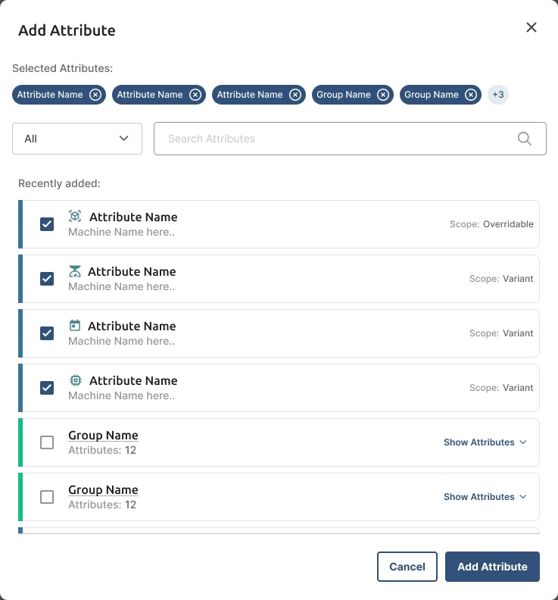
Task: Confirm with the Add Attribute button
Action: tap(492, 567)
